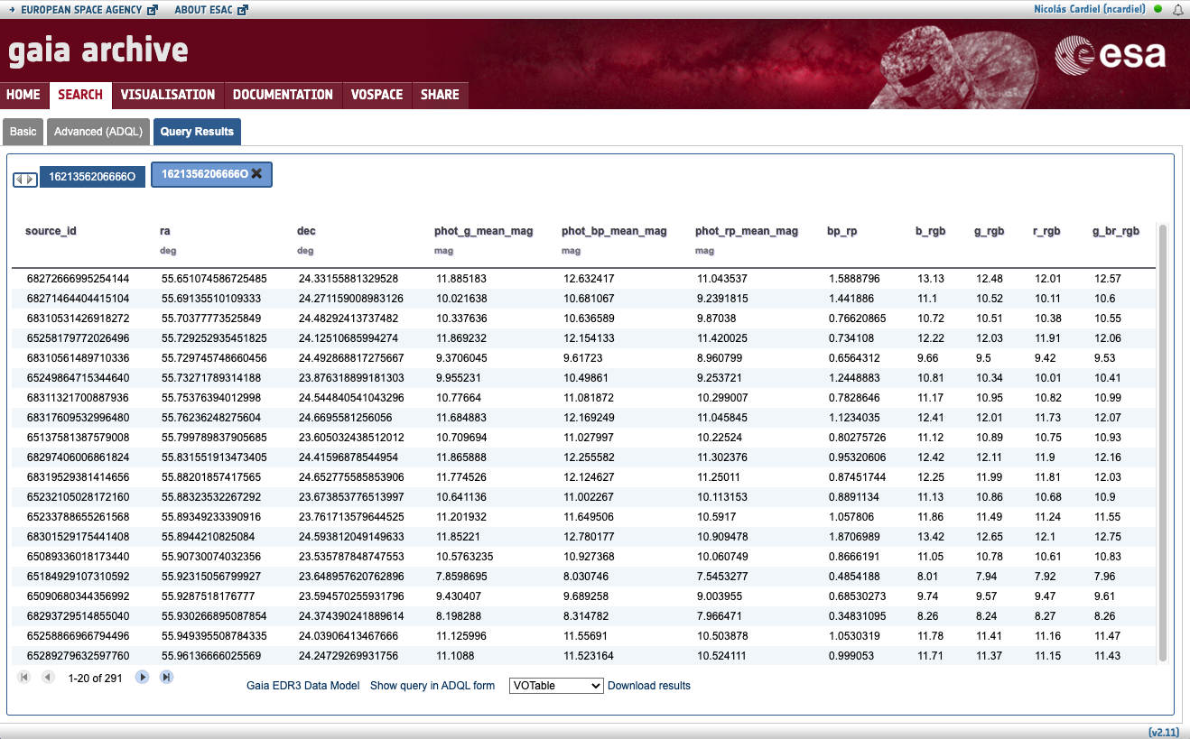The width and height of the screenshot is (1190, 739).
Task: Click the ESA logo
Action: coord(1111,54)
